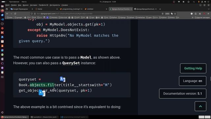Viewport: 211px width, 119px height.
Task: Open the Qdrant bookmarks folder
Action: (x=131, y=18)
